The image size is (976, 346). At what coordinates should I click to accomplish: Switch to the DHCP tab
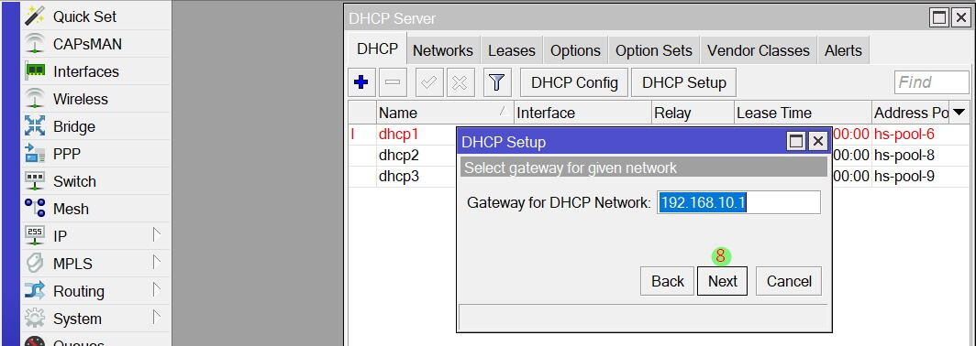click(378, 49)
